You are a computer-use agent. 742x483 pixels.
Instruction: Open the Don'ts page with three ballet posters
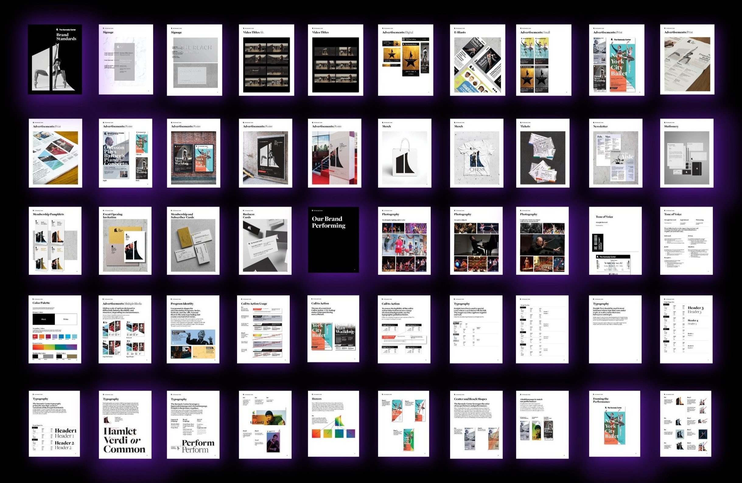(x=404, y=424)
